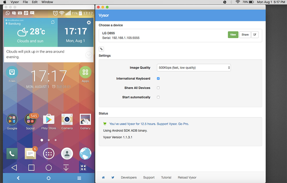
Task: Click Vysor home circle on blue bar
Action: pos(48,178)
